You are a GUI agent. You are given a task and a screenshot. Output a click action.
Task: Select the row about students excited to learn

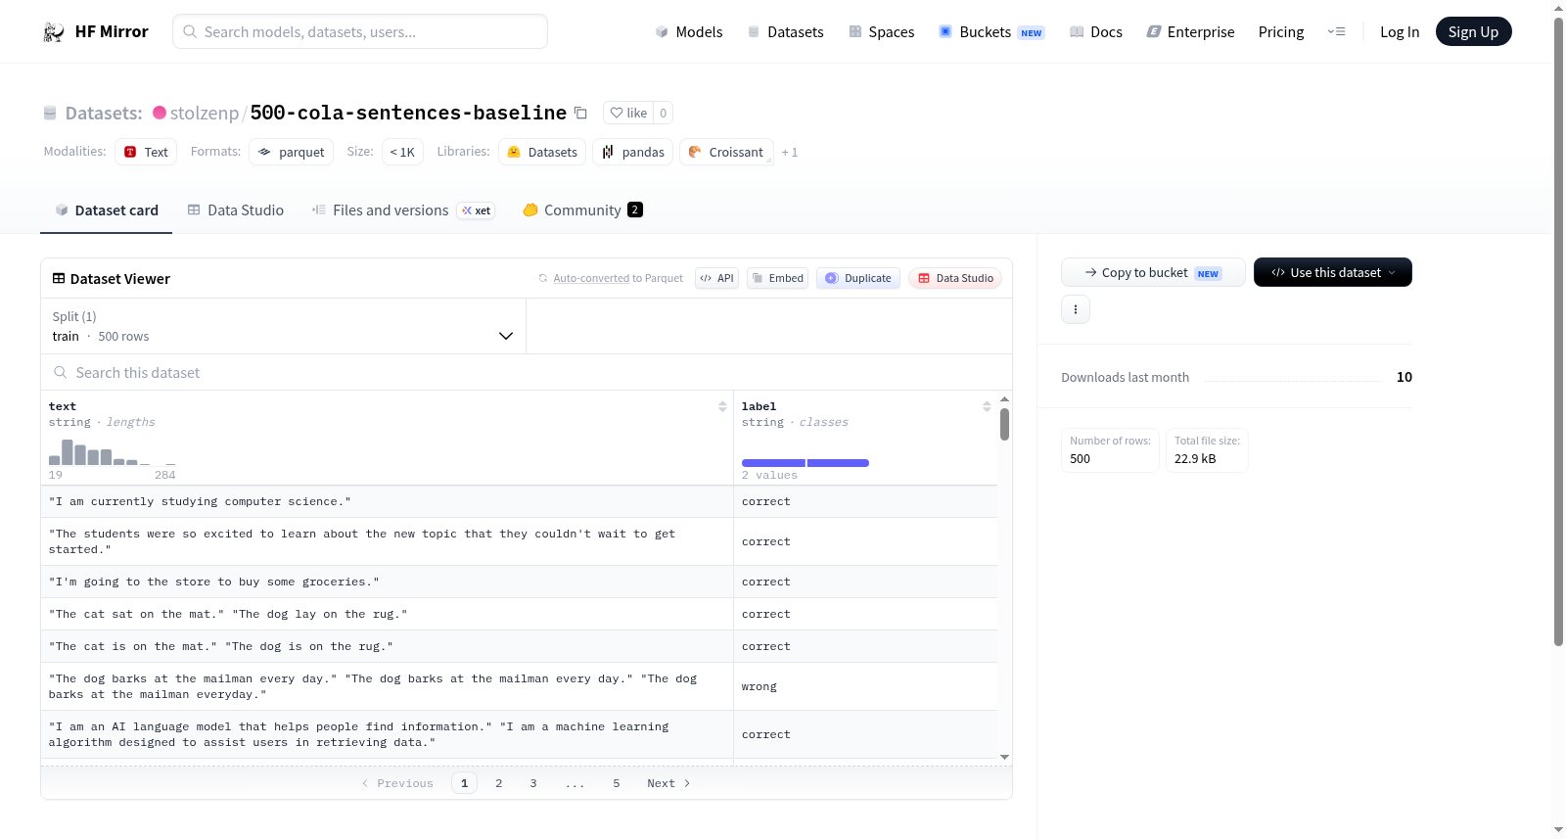point(519,542)
